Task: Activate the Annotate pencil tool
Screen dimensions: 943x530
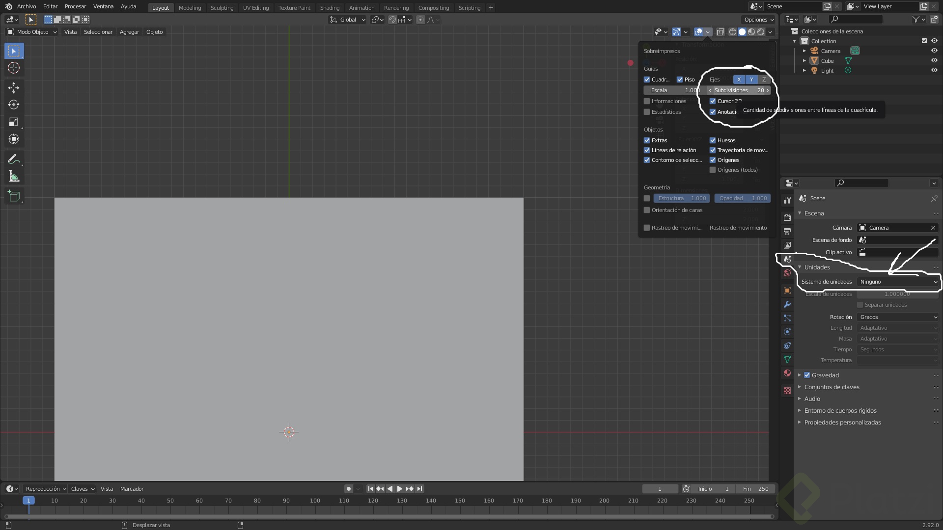Action: (14, 159)
